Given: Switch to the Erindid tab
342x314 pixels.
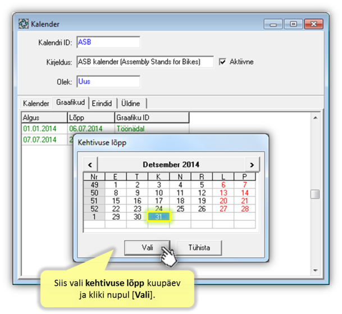Looking at the screenshot, I should coord(102,103).
